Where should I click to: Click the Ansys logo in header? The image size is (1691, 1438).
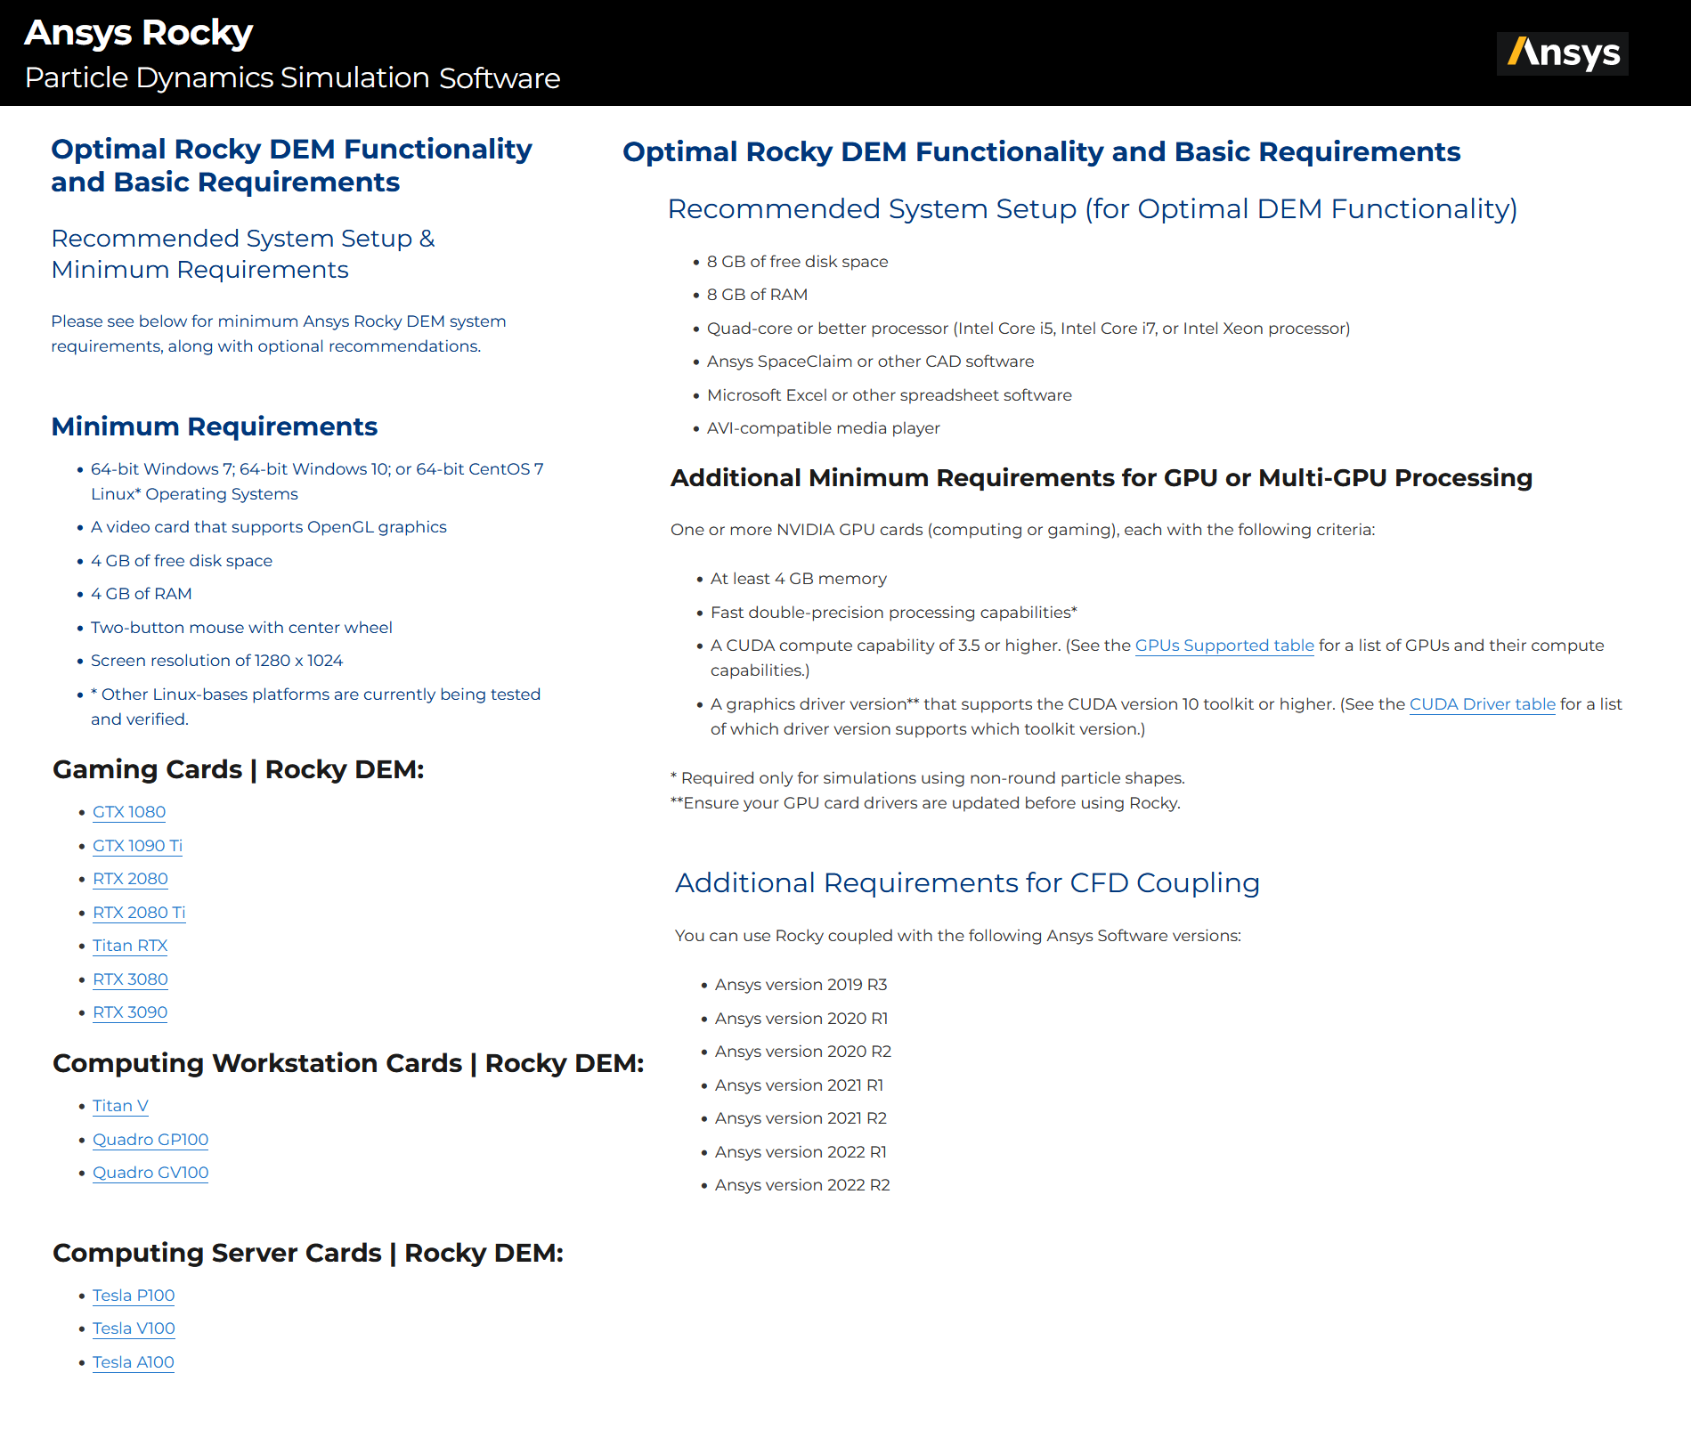pyautogui.click(x=1562, y=53)
